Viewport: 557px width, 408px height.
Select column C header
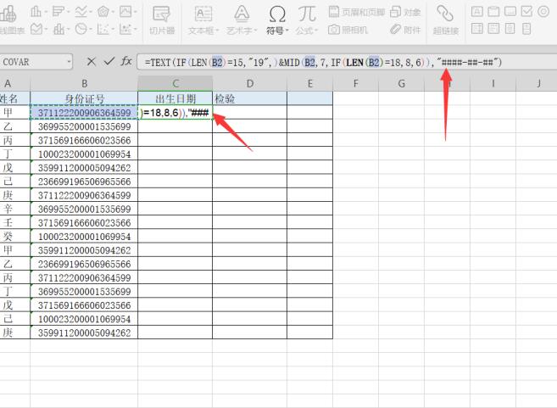coord(175,83)
